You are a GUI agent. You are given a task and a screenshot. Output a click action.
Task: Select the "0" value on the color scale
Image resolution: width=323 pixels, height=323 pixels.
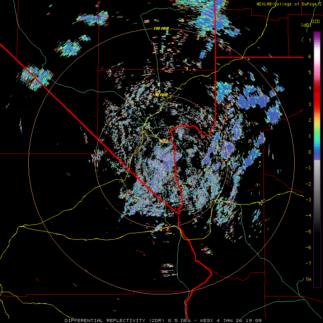(310, 152)
